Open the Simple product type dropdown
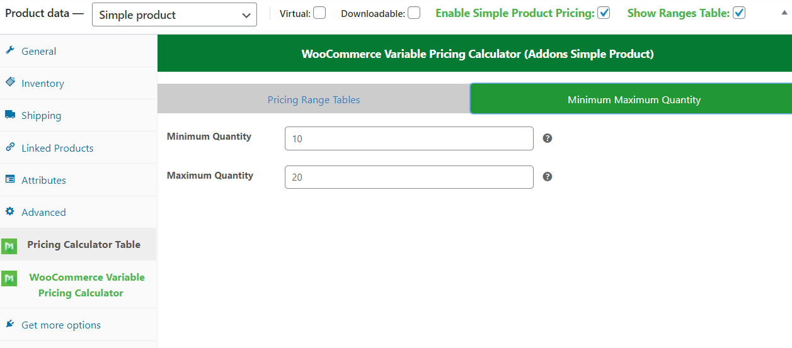792x348 pixels. pyautogui.click(x=175, y=14)
